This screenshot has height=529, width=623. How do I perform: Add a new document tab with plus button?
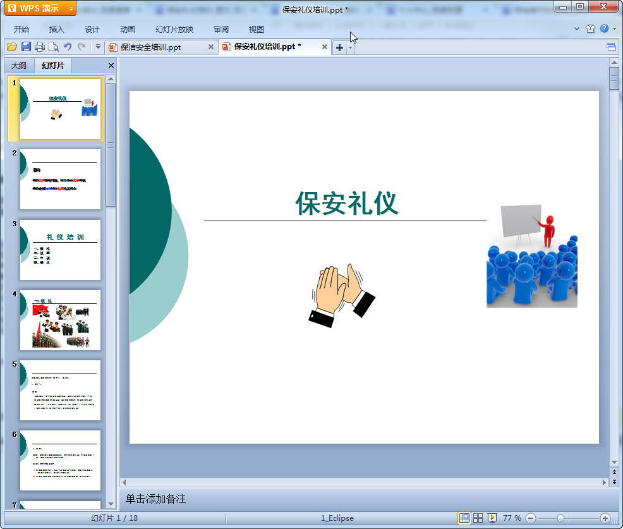point(339,47)
